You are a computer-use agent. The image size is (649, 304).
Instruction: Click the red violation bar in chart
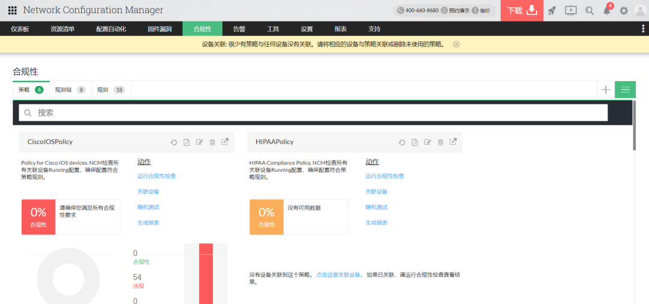click(x=206, y=273)
